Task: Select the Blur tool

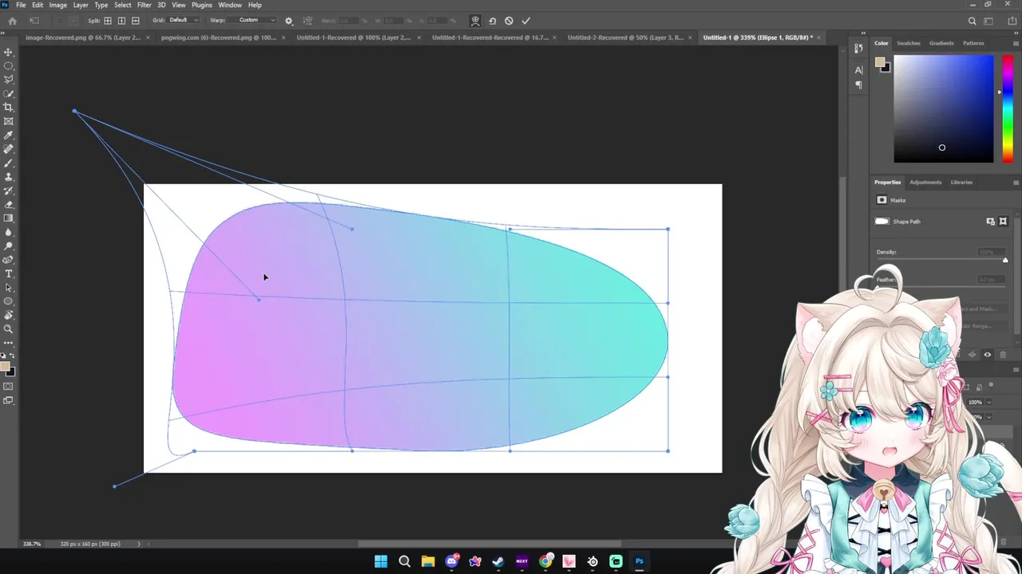Action: 9,232
